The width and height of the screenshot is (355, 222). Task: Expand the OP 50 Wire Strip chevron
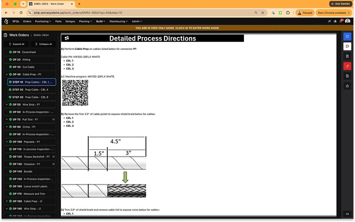click(7, 105)
